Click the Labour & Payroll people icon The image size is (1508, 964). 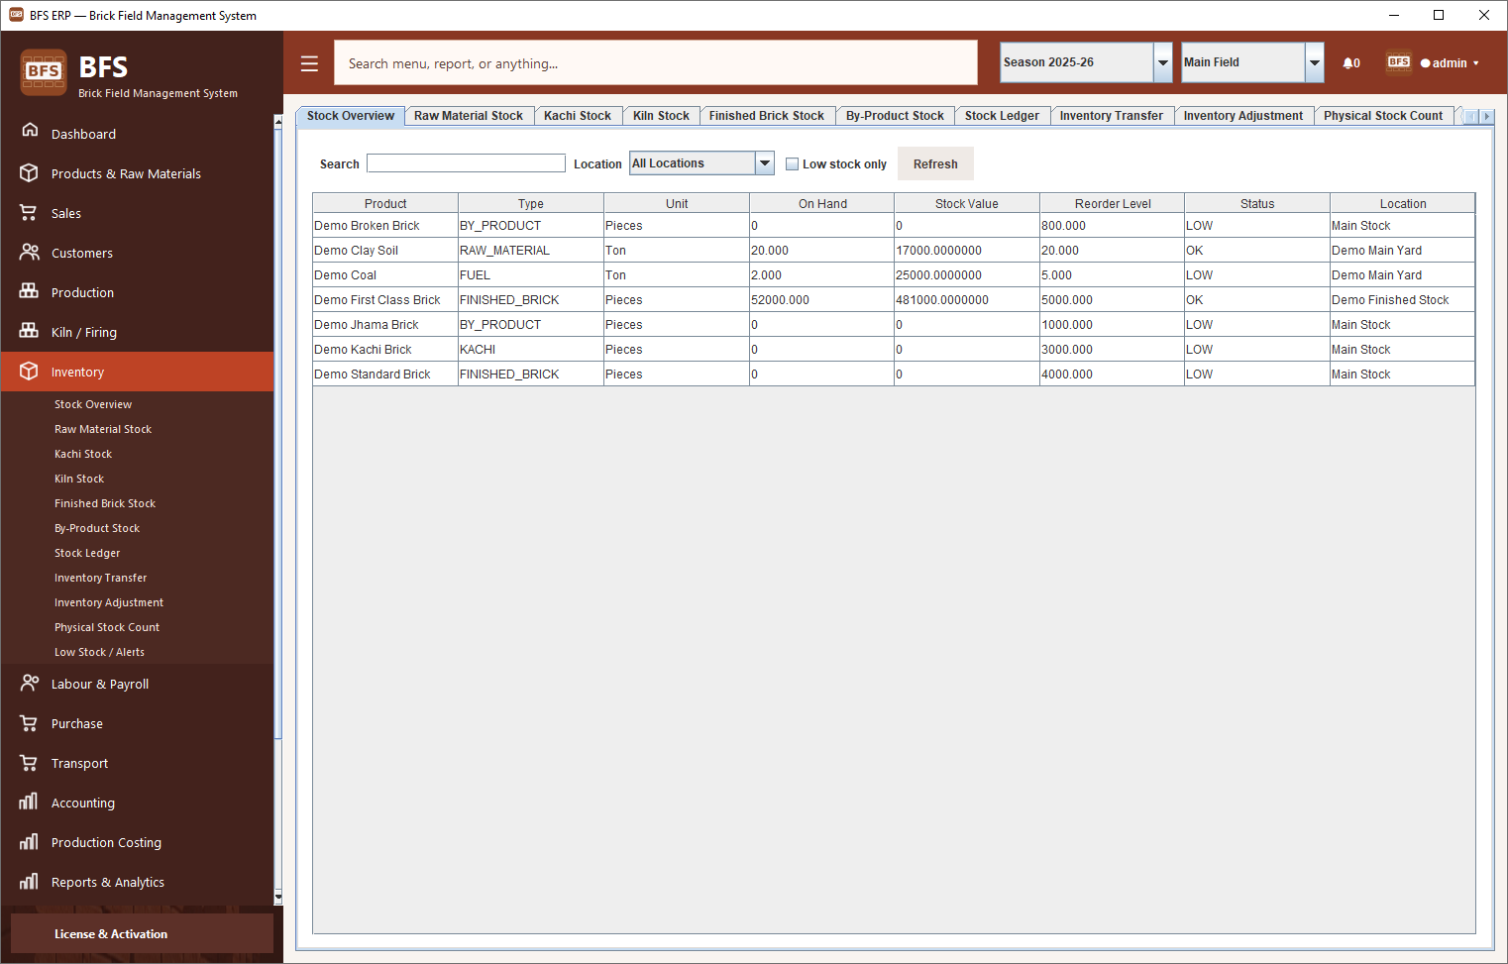(x=30, y=684)
